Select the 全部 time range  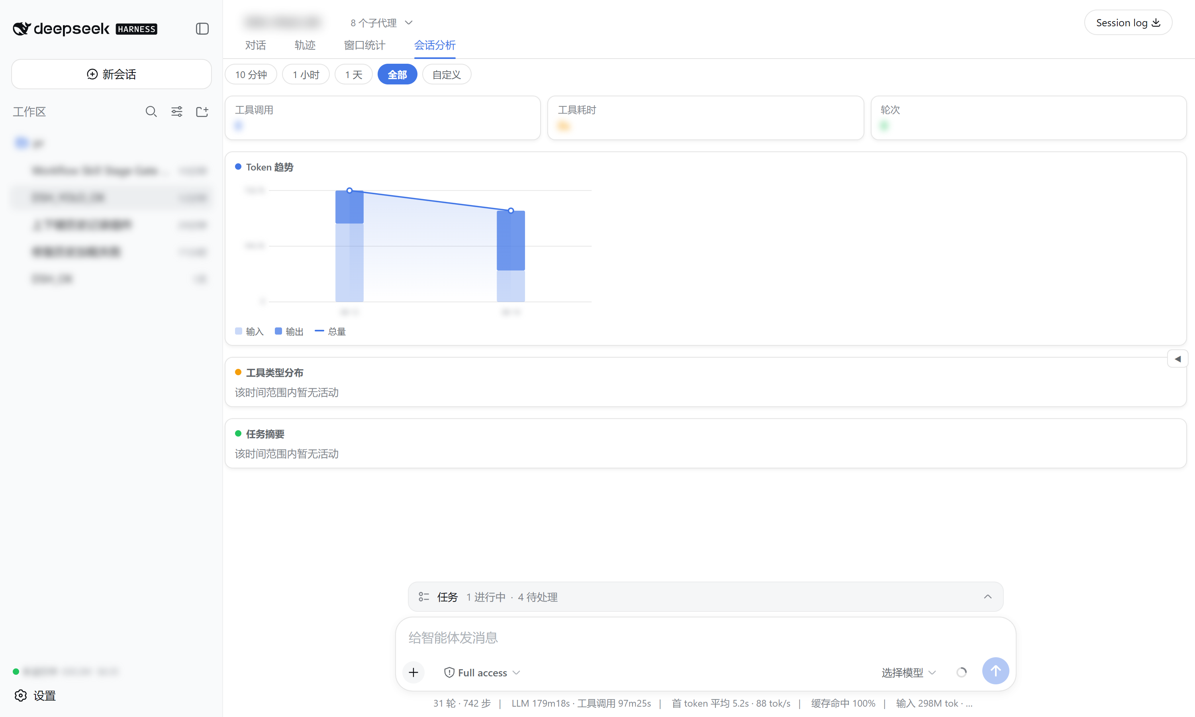tap(398, 74)
